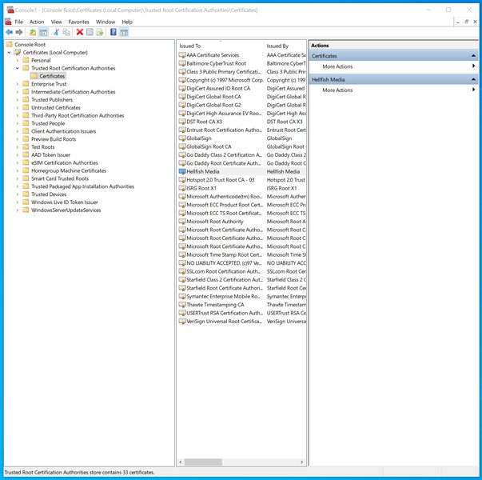The width and height of the screenshot is (482, 480).
Task: Toggle the Show/Hide Console Tree icon
Action: (43, 32)
